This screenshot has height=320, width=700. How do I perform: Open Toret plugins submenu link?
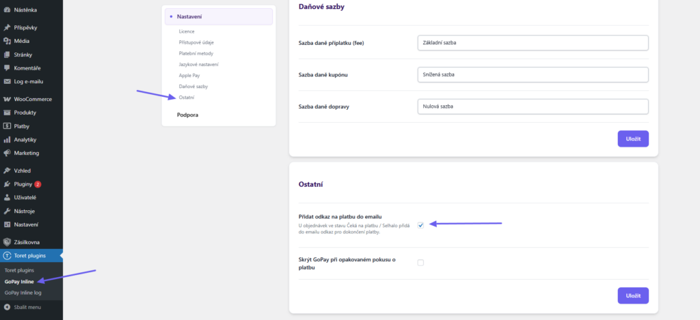(19, 270)
